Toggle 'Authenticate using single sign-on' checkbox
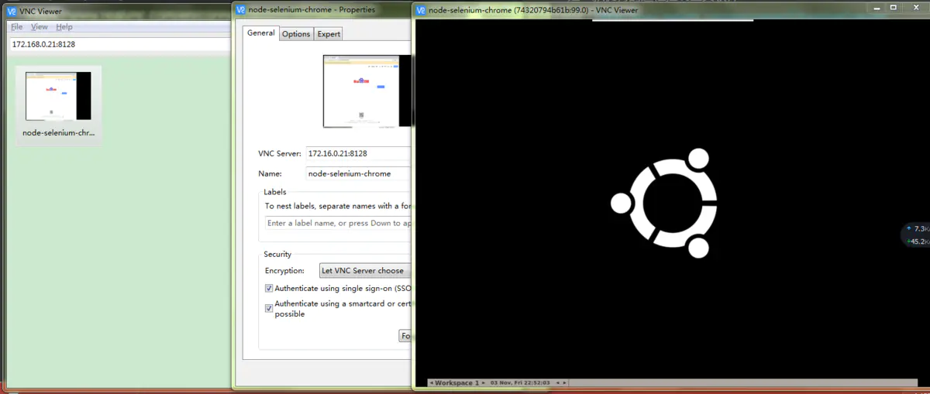930x394 pixels. pyautogui.click(x=269, y=288)
